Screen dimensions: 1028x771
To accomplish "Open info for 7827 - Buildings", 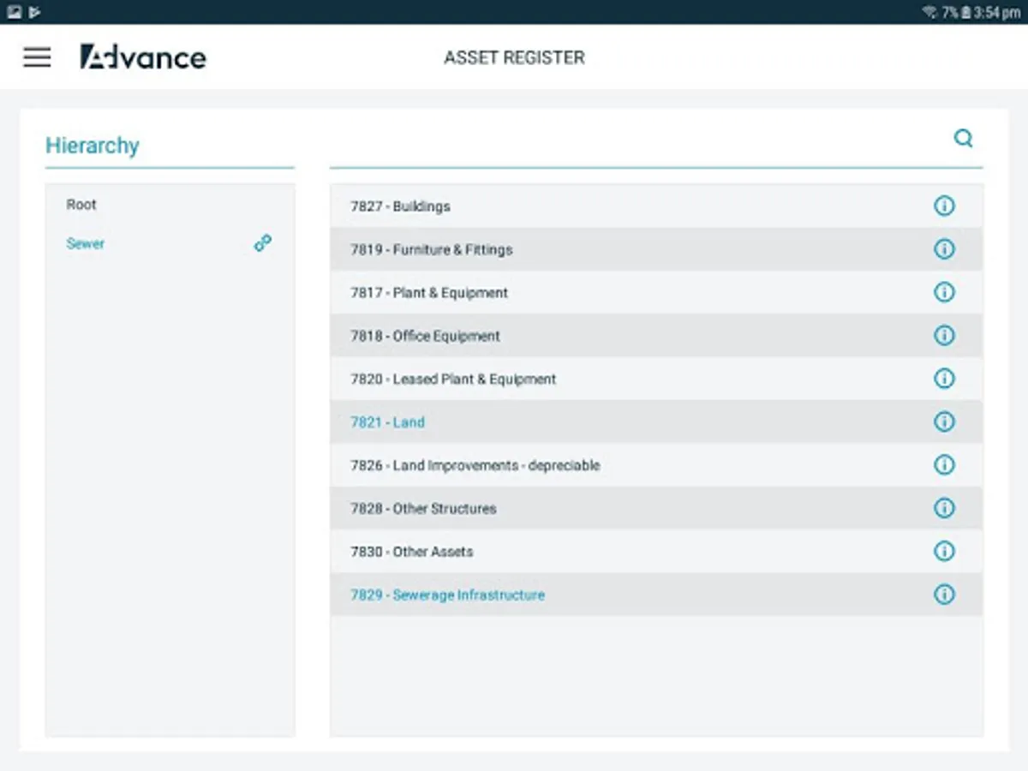I will (x=944, y=206).
